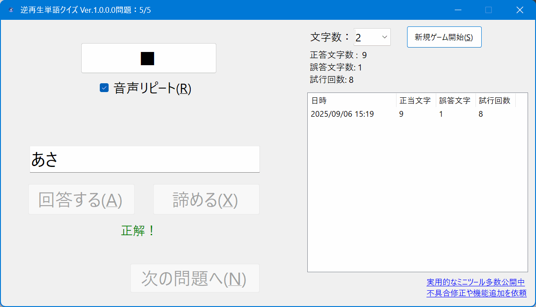This screenshot has width=536, height=307.
Task: Open the 不具合修正や機能追加を依頼 link
Action: (x=476, y=293)
